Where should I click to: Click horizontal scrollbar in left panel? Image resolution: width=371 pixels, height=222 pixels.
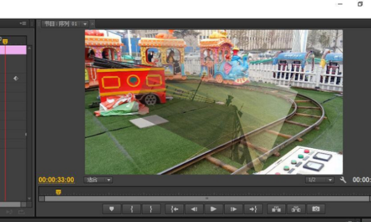10,204
